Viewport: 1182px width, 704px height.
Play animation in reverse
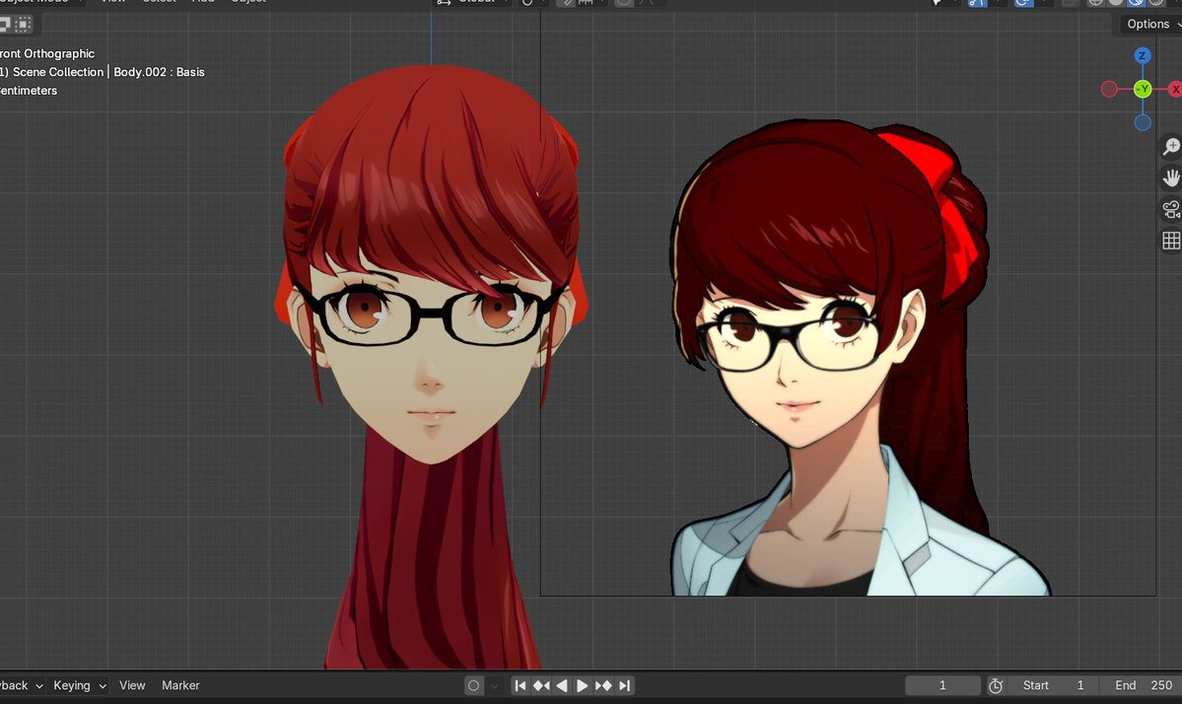tap(562, 685)
